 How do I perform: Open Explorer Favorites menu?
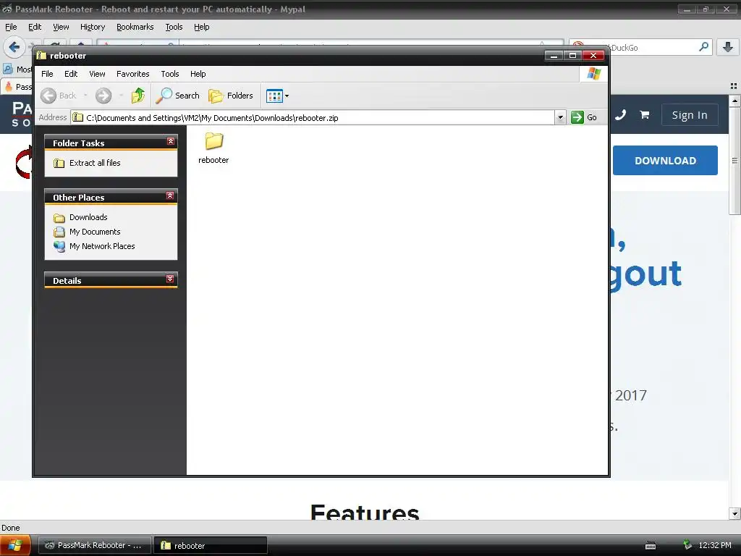133,74
